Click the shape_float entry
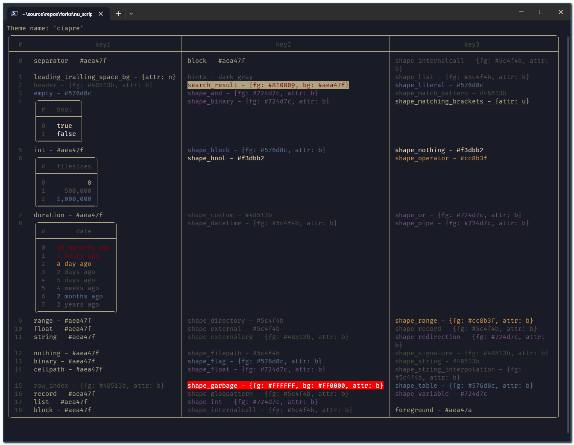 (x=257, y=369)
